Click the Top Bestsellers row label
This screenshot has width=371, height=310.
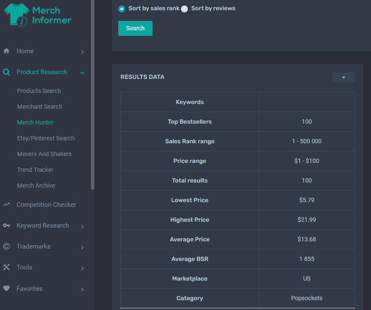[190, 122]
